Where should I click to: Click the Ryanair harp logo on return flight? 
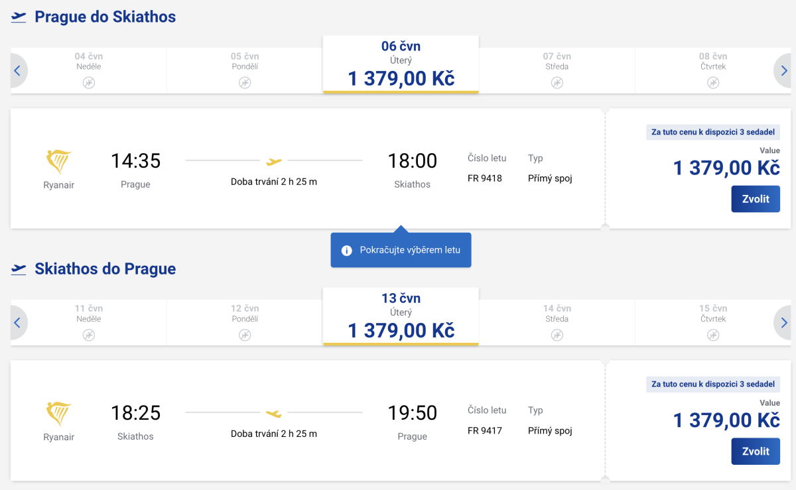tap(58, 414)
